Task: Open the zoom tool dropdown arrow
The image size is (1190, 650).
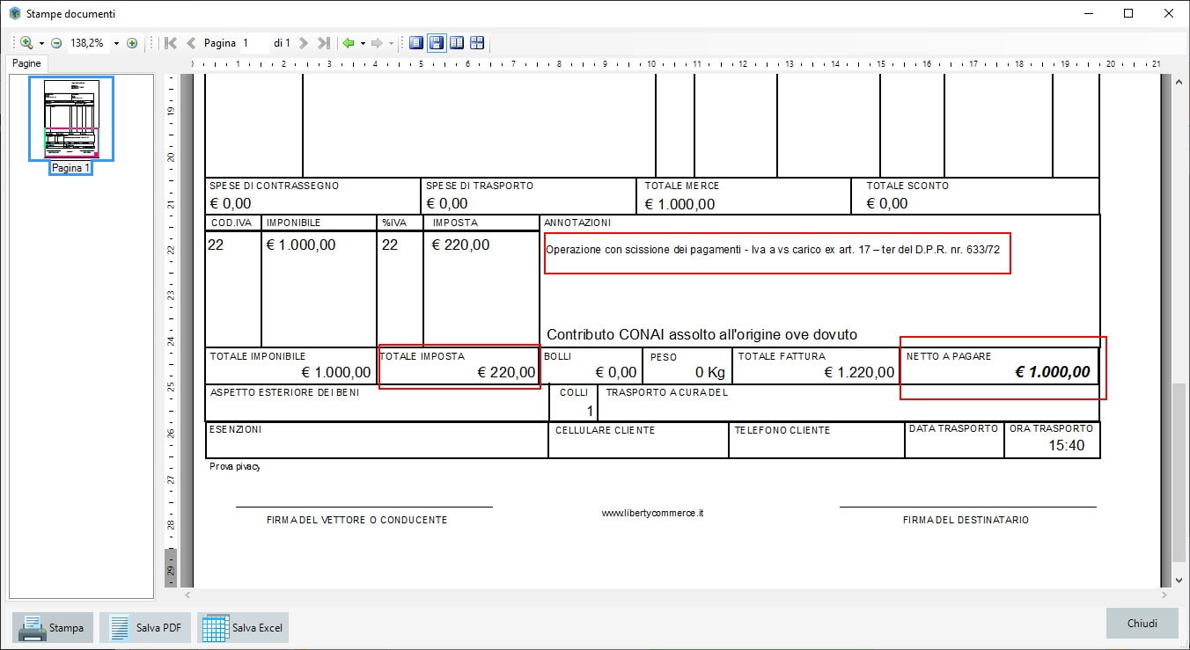Action: click(41, 43)
